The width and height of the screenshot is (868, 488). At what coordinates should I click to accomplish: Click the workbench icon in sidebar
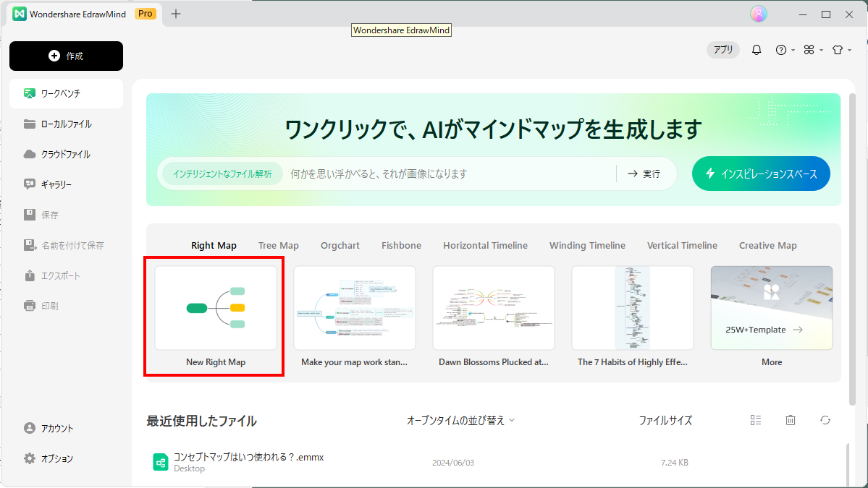[x=30, y=93]
